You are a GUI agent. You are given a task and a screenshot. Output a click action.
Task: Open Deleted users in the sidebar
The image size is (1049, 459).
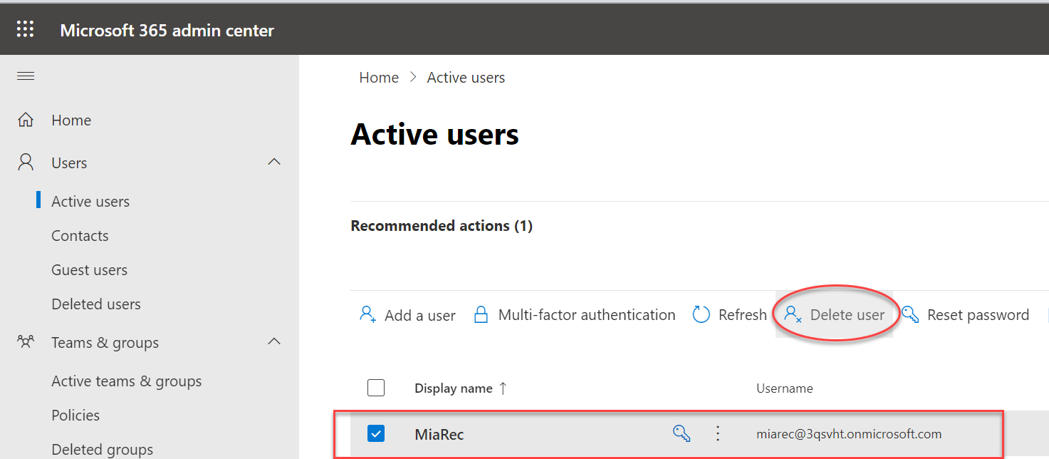[96, 304]
